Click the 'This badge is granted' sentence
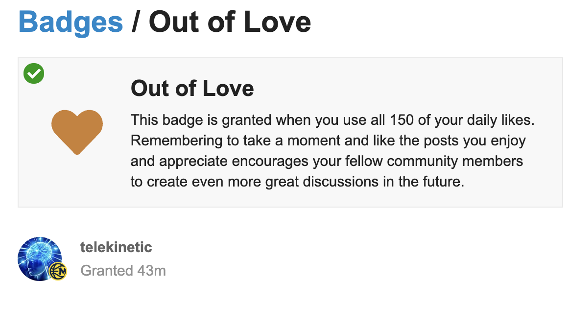The width and height of the screenshot is (568, 328). coord(332,120)
